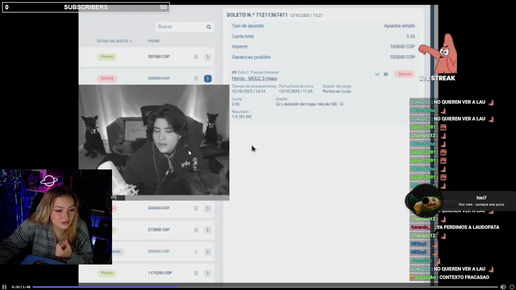The width and height of the screenshot is (516, 290).
Task: Click the SUBSCRIBERS goal bar
Action: [86, 7]
